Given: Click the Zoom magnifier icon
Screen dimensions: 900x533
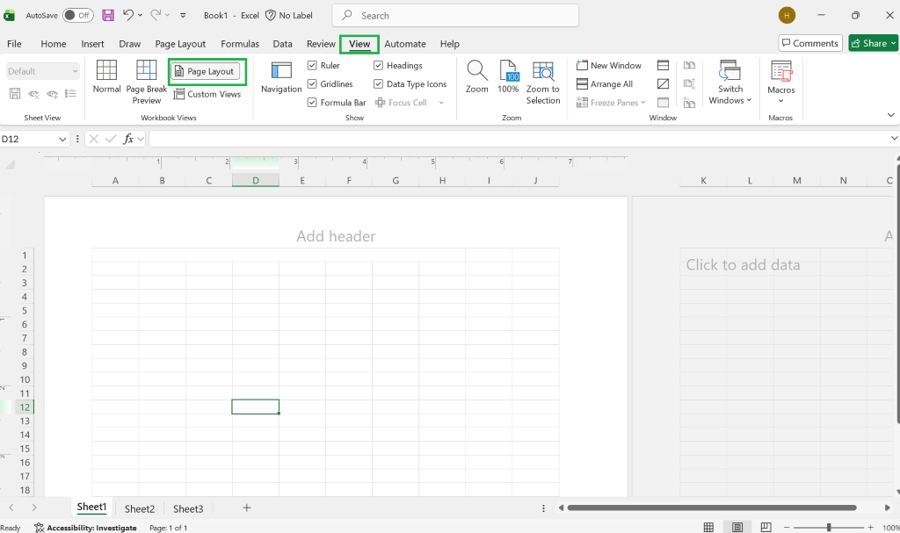Looking at the screenshot, I should click(x=477, y=70).
